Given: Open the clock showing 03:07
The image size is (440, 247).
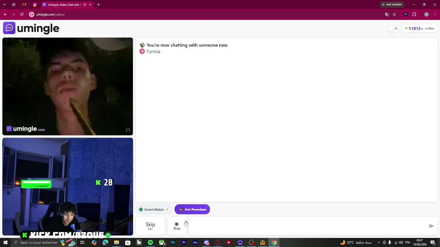Looking at the screenshot, I should point(419,243).
